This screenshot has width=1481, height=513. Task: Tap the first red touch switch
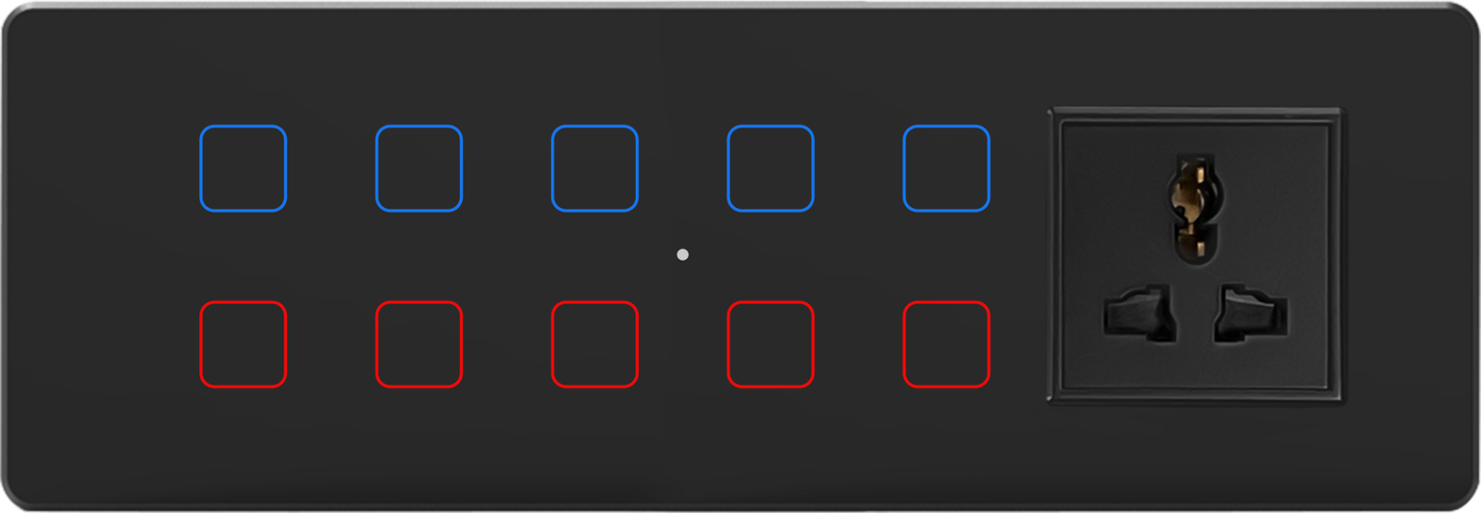tap(243, 344)
